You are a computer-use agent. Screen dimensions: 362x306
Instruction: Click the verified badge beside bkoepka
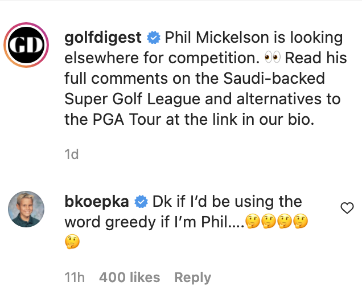pyautogui.click(x=141, y=202)
